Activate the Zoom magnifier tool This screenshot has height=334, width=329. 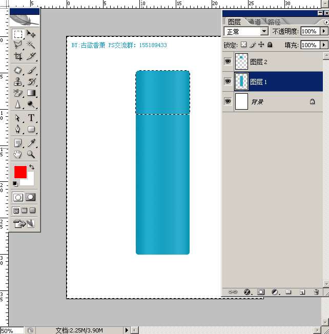click(31, 154)
